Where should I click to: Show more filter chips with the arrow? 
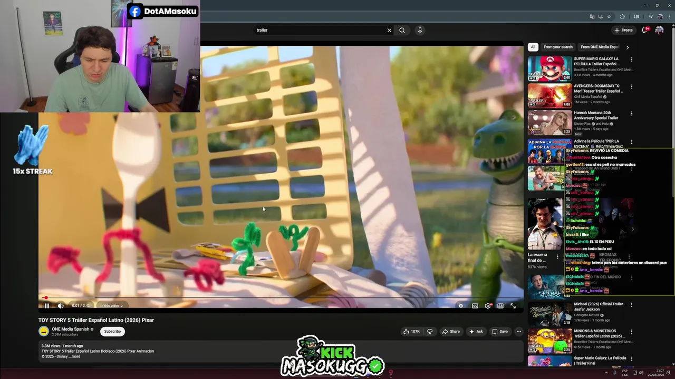tap(627, 47)
